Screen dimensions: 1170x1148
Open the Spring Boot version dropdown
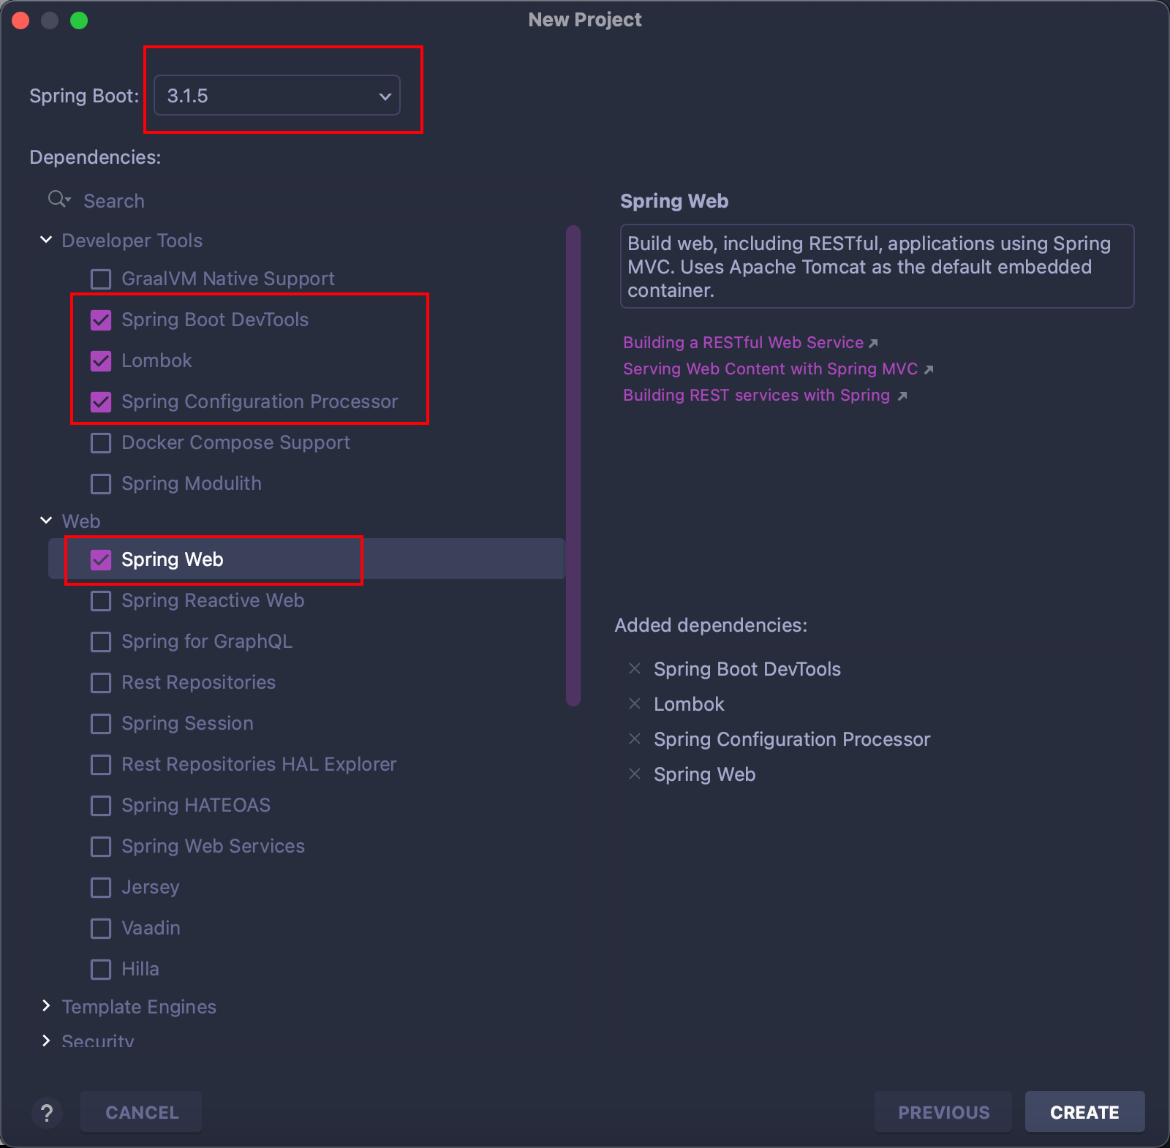pyautogui.click(x=277, y=96)
